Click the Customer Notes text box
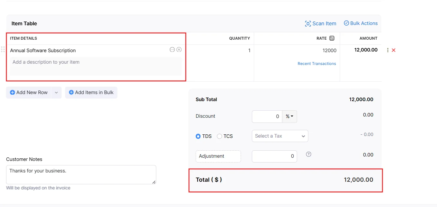 [81, 174]
